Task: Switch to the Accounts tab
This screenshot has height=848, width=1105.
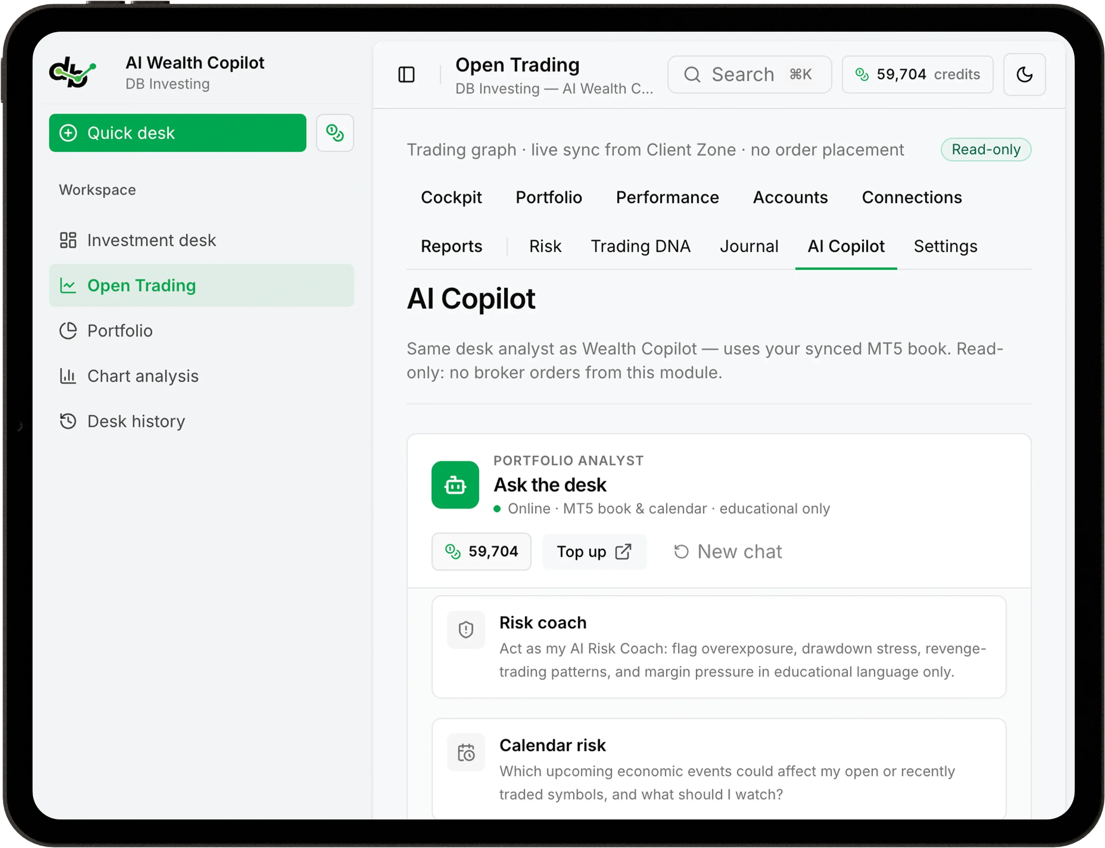Action: pos(790,197)
